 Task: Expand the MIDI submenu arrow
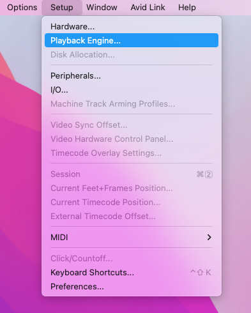click(x=209, y=237)
